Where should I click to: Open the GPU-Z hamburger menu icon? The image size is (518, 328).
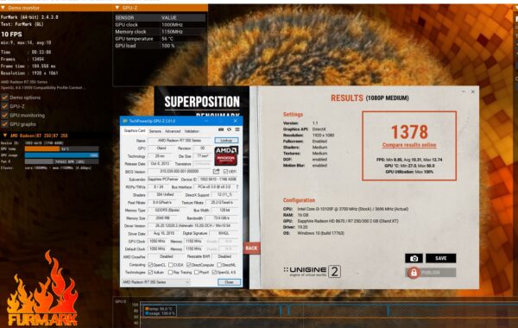(237, 129)
